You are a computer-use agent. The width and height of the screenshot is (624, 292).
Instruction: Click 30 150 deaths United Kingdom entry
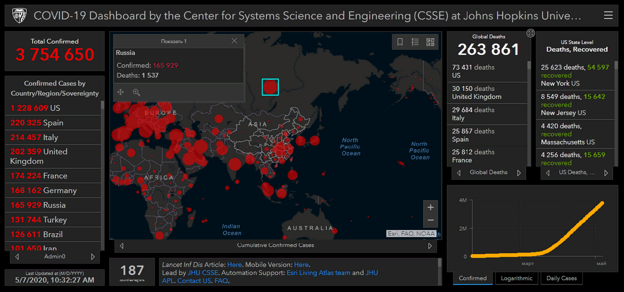[x=487, y=92]
